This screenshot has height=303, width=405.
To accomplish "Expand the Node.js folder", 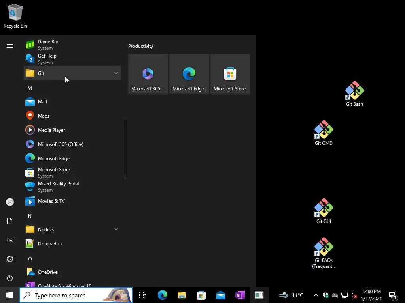I will tap(72, 229).
